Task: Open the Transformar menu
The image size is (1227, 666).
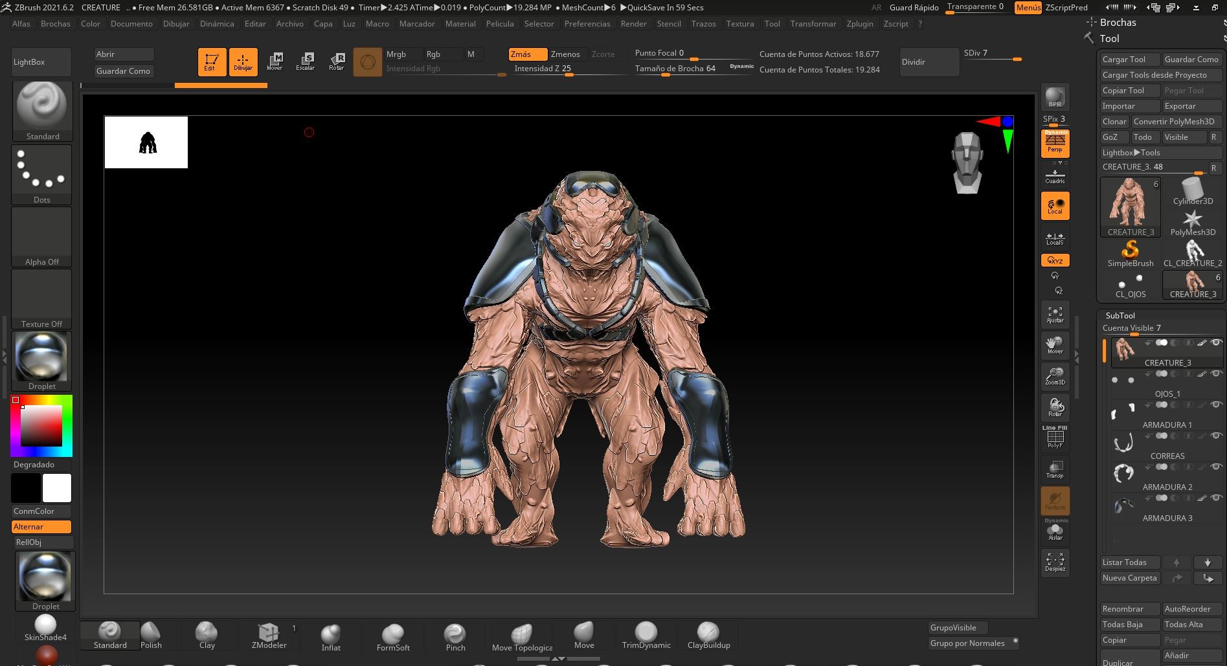Action: tap(813, 24)
